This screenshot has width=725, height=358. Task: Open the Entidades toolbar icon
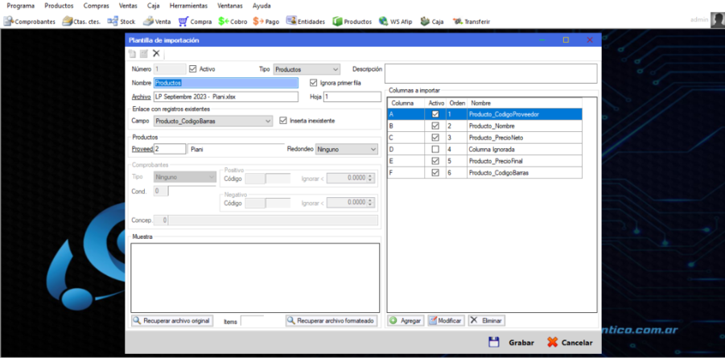point(306,22)
